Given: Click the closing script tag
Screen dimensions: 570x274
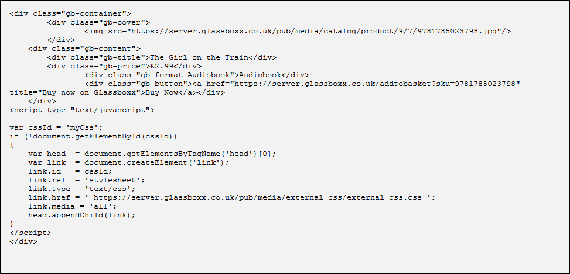Looking at the screenshot, I should pyautogui.click(x=30, y=232).
